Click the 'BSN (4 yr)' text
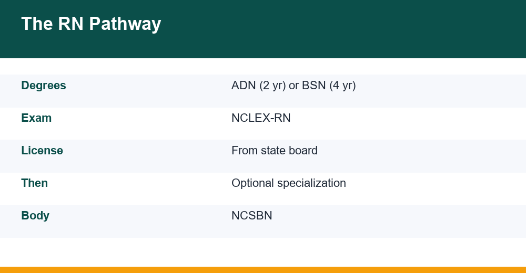The width and height of the screenshot is (526, 273). [329, 86]
